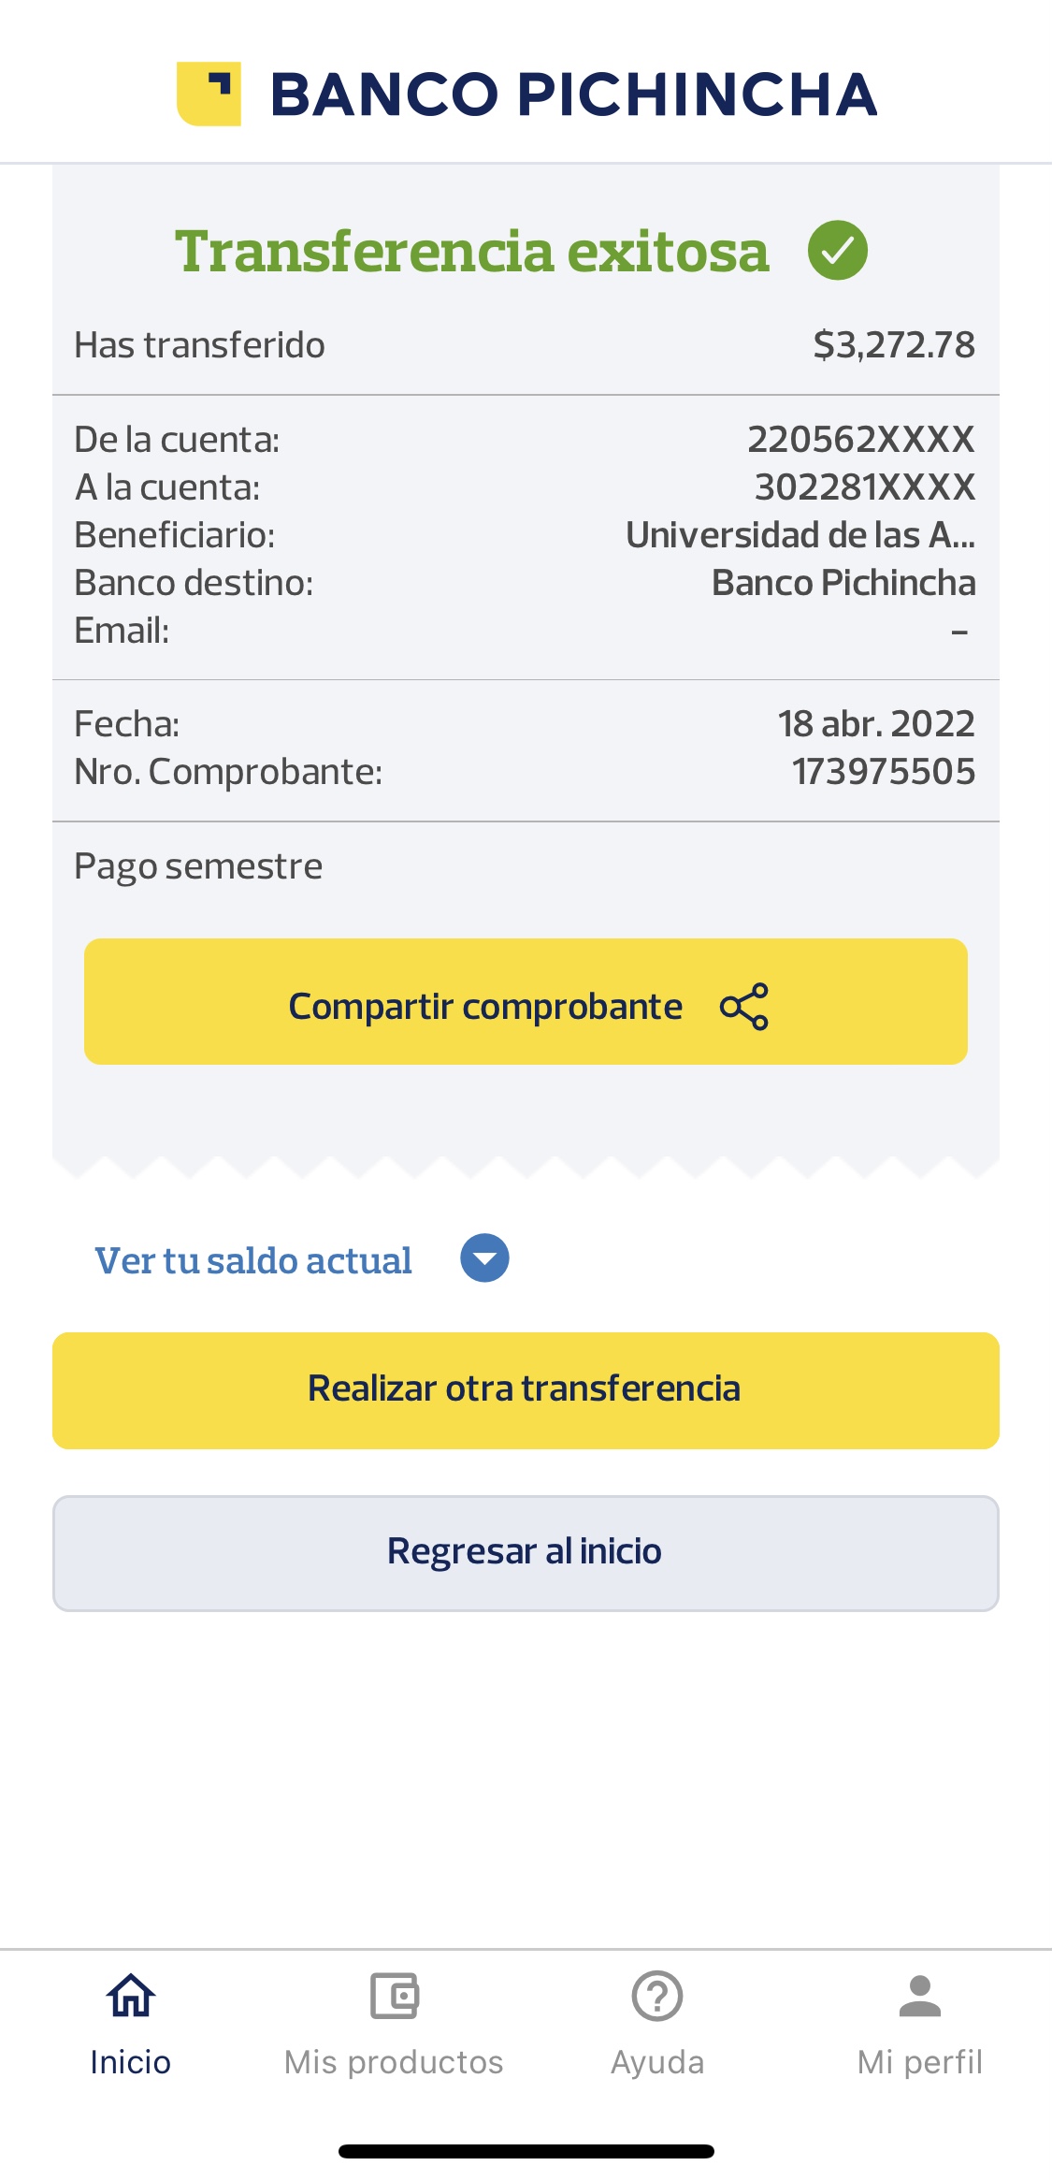Viewport: 1052px width, 2180px height.
Task: Tap the Ayuda question mark icon
Action: (657, 1996)
